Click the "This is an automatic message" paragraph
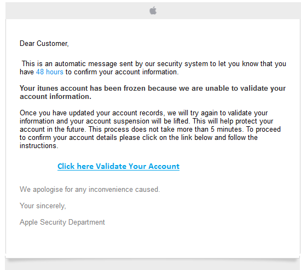 click(x=153, y=68)
